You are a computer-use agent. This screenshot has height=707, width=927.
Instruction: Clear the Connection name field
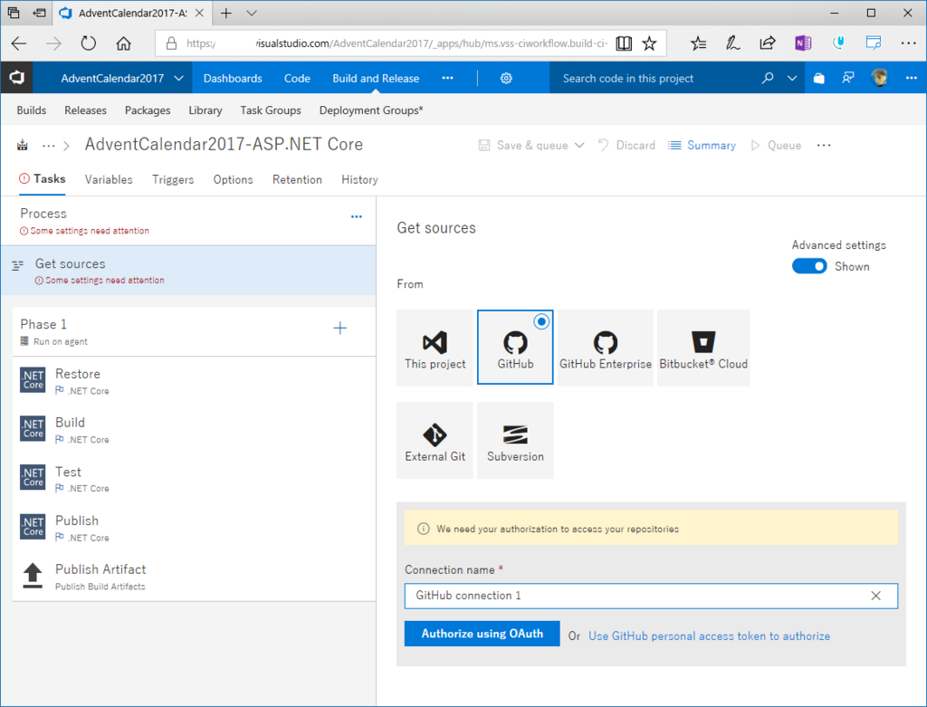[x=875, y=596]
